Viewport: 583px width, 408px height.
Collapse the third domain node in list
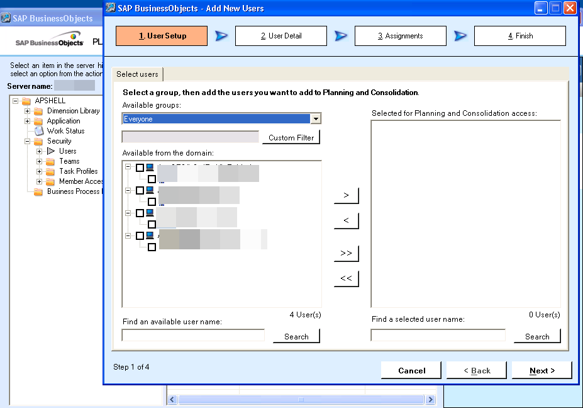tap(128, 213)
